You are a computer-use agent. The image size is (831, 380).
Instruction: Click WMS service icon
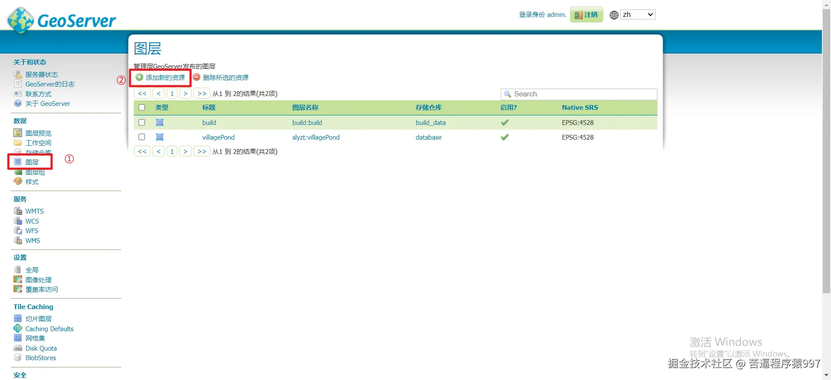pyautogui.click(x=18, y=240)
